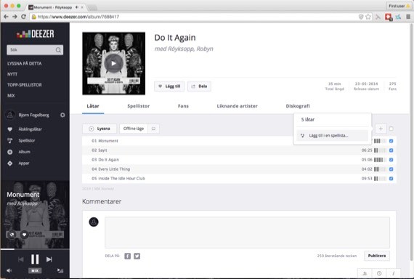Skip to the next track
414x279 pixels.
coord(49,259)
